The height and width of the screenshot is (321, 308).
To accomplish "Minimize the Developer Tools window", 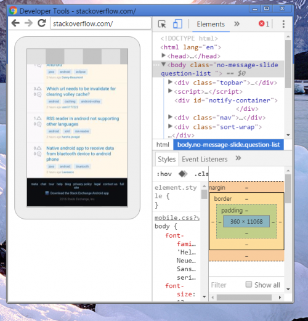I will pyautogui.click(x=255, y=9).
